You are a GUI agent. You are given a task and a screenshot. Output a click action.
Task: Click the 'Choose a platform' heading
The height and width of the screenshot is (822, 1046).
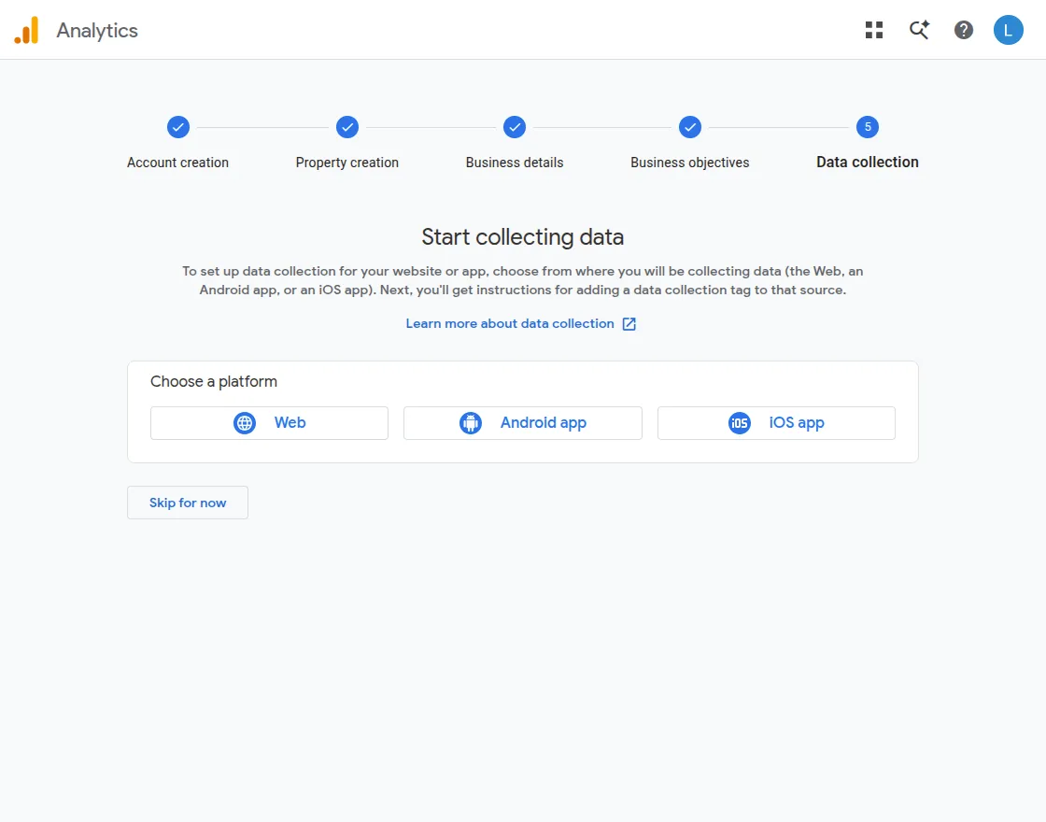tap(214, 382)
